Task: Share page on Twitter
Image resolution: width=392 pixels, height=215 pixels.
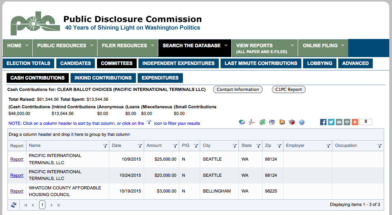Action: tap(331, 122)
